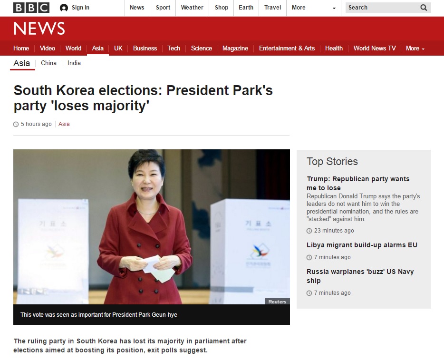Click the BBC logo blocks
This screenshot has height=360, width=444.
coord(31,8)
